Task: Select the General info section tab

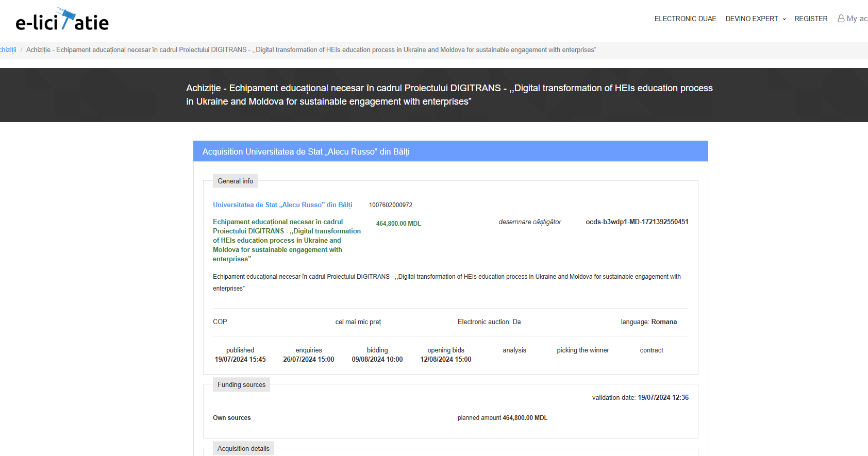Action: [235, 181]
